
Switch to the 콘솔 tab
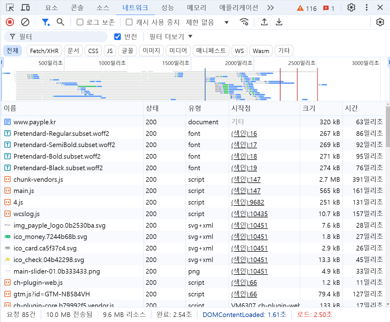(77, 7)
